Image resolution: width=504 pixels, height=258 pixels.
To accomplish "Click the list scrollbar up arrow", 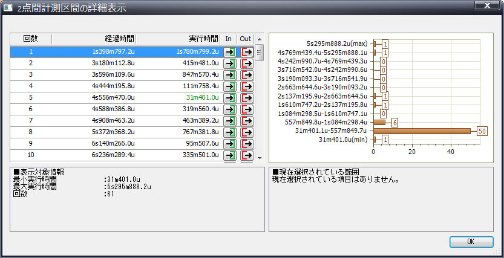I will pyautogui.click(x=260, y=39).
